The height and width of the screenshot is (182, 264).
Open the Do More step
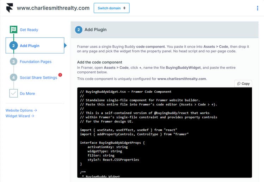click(x=27, y=93)
